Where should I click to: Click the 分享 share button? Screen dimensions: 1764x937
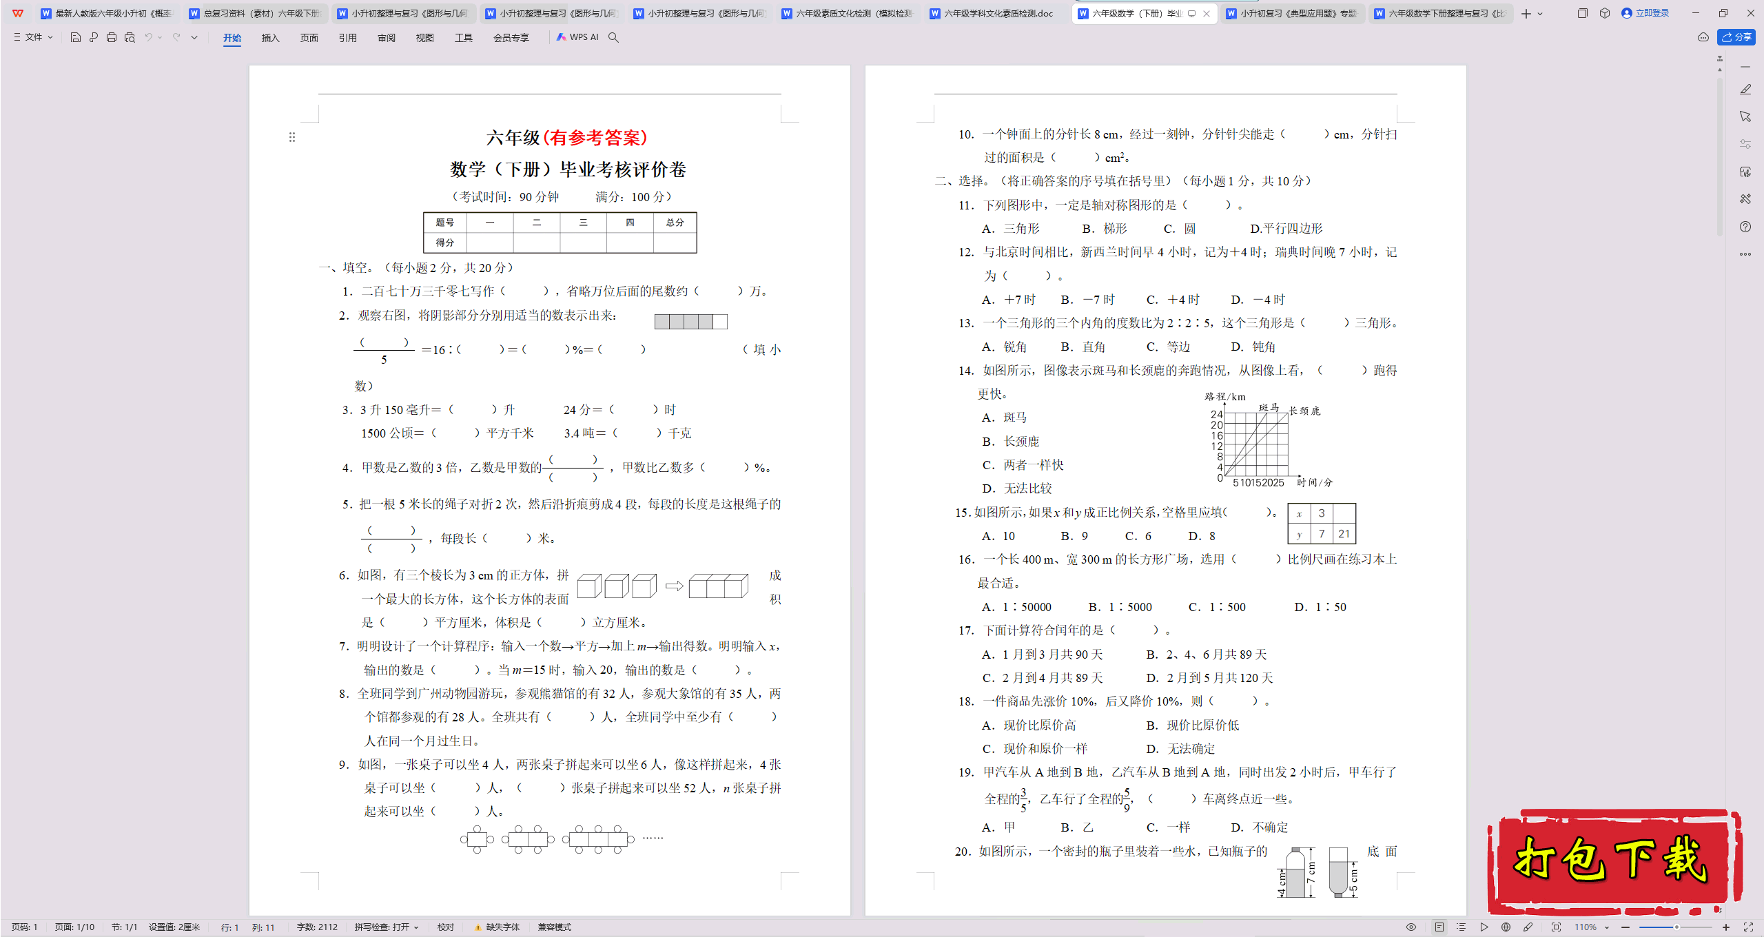[1736, 37]
